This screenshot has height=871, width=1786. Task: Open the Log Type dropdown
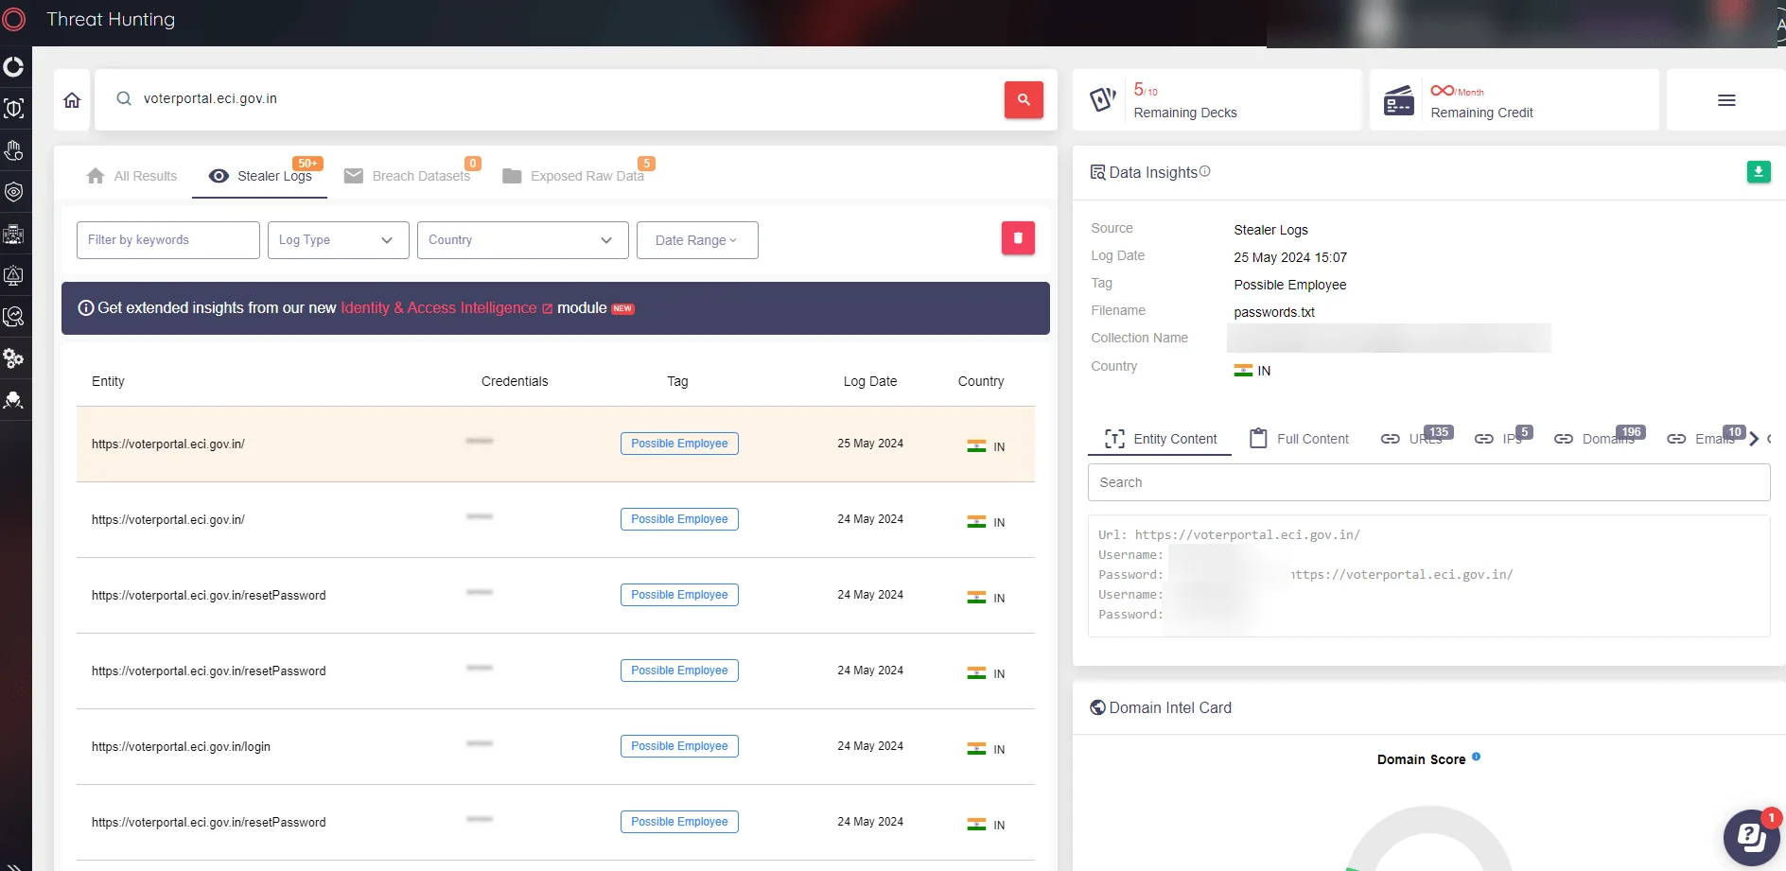pos(338,240)
